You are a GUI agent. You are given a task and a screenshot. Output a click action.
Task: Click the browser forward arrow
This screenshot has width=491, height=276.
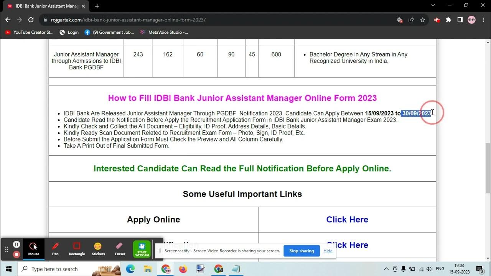(19, 20)
